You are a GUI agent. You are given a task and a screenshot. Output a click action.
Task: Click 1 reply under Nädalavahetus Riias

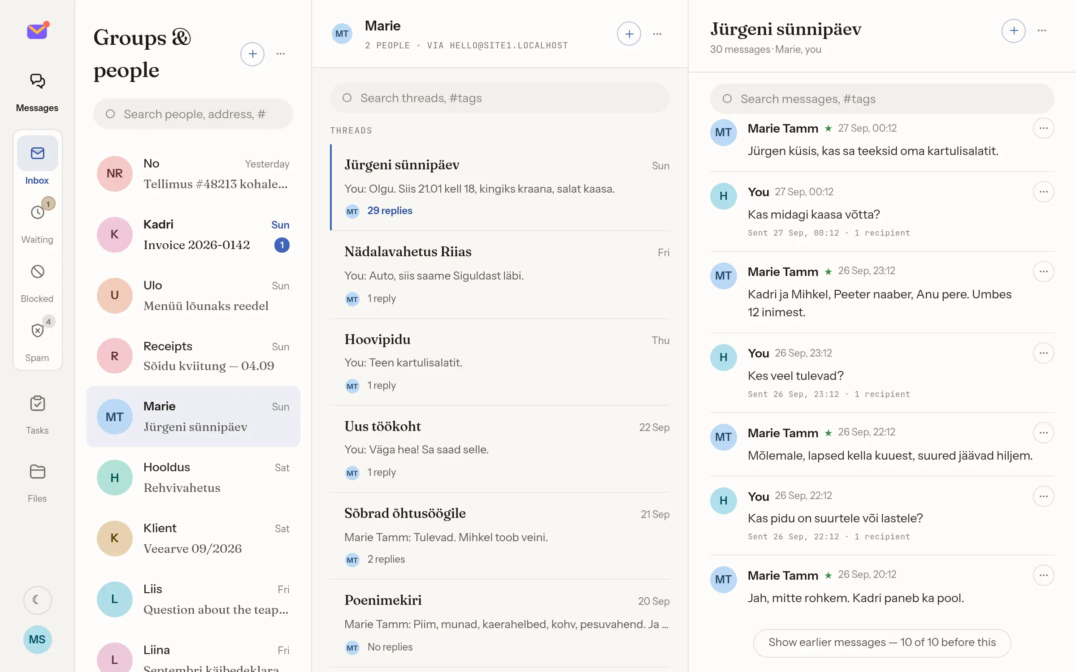tap(382, 298)
